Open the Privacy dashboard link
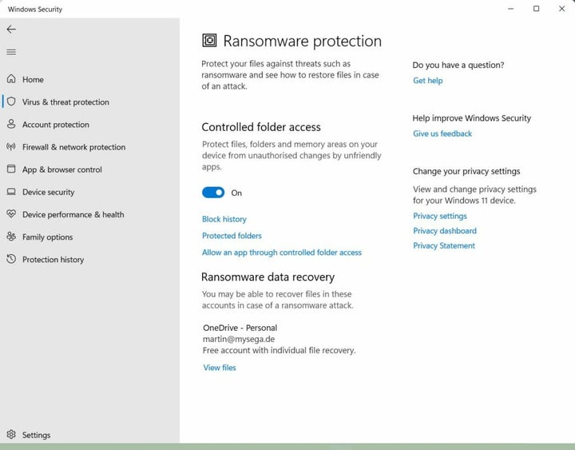 pyautogui.click(x=445, y=231)
